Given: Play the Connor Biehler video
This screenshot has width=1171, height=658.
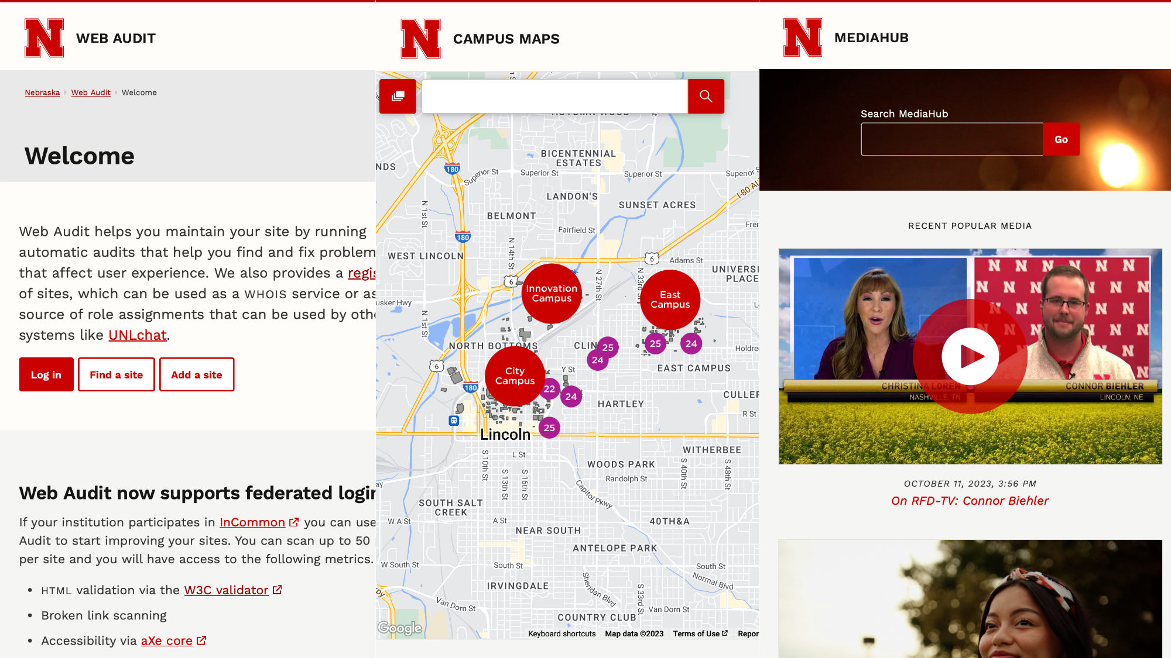Looking at the screenshot, I should 970,356.
